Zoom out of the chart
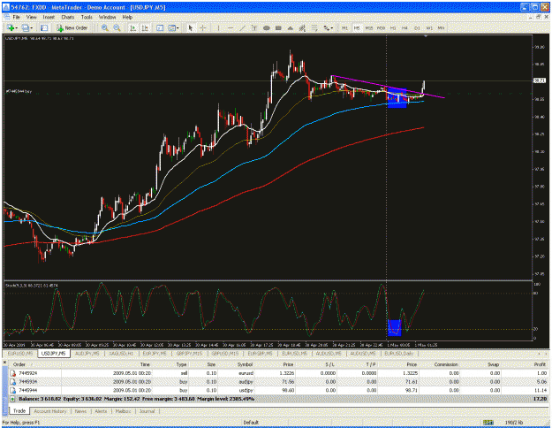 117,27
